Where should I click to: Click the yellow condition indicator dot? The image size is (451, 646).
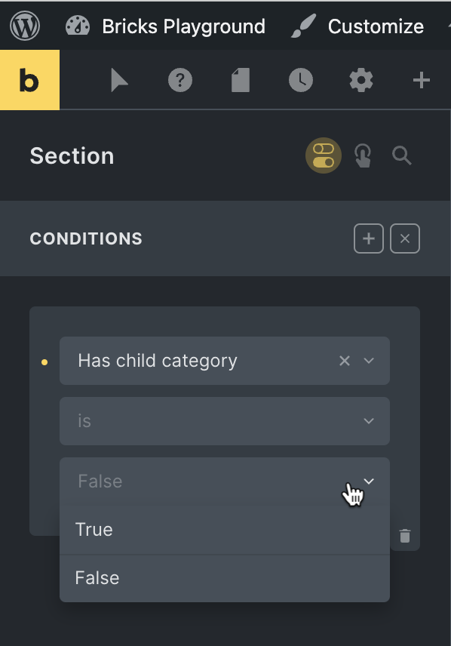pos(44,361)
